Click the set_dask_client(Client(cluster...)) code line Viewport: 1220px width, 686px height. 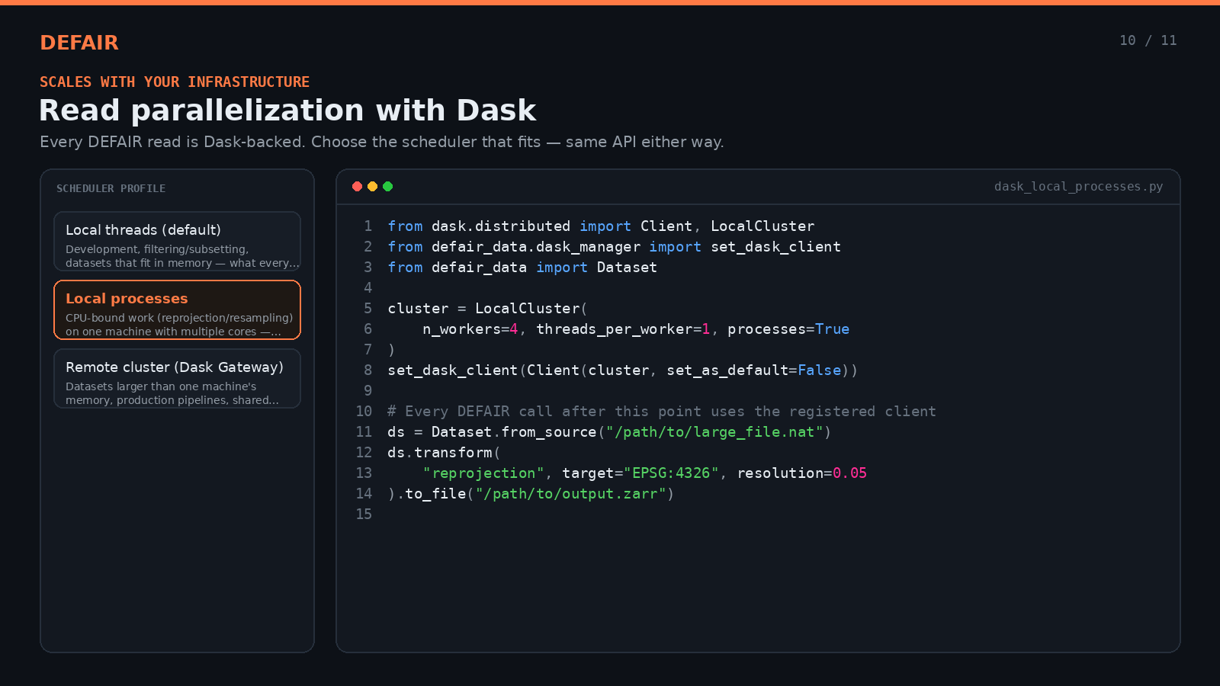coord(622,370)
